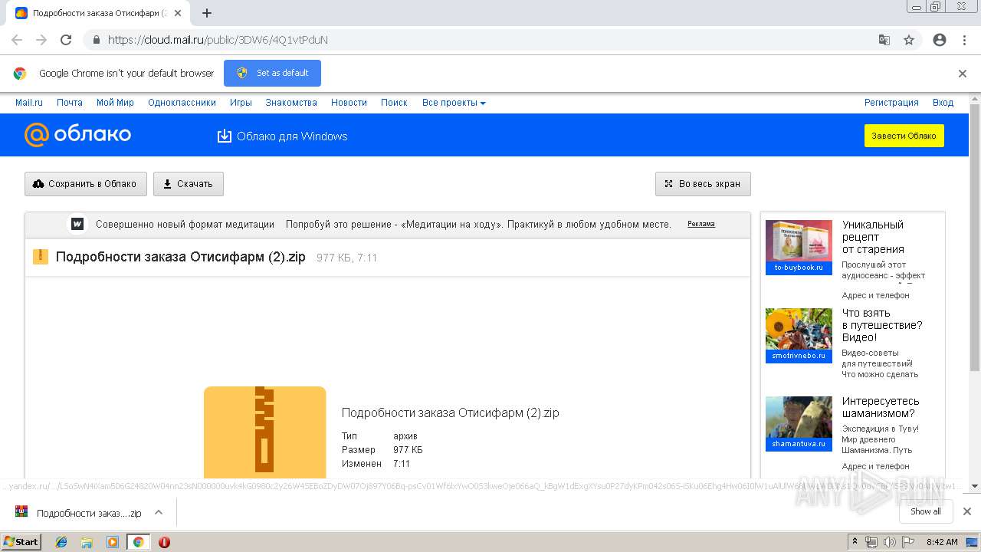Screen dimensions: 981x552
Task: Click the Set as default button
Action: tap(272, 73)
